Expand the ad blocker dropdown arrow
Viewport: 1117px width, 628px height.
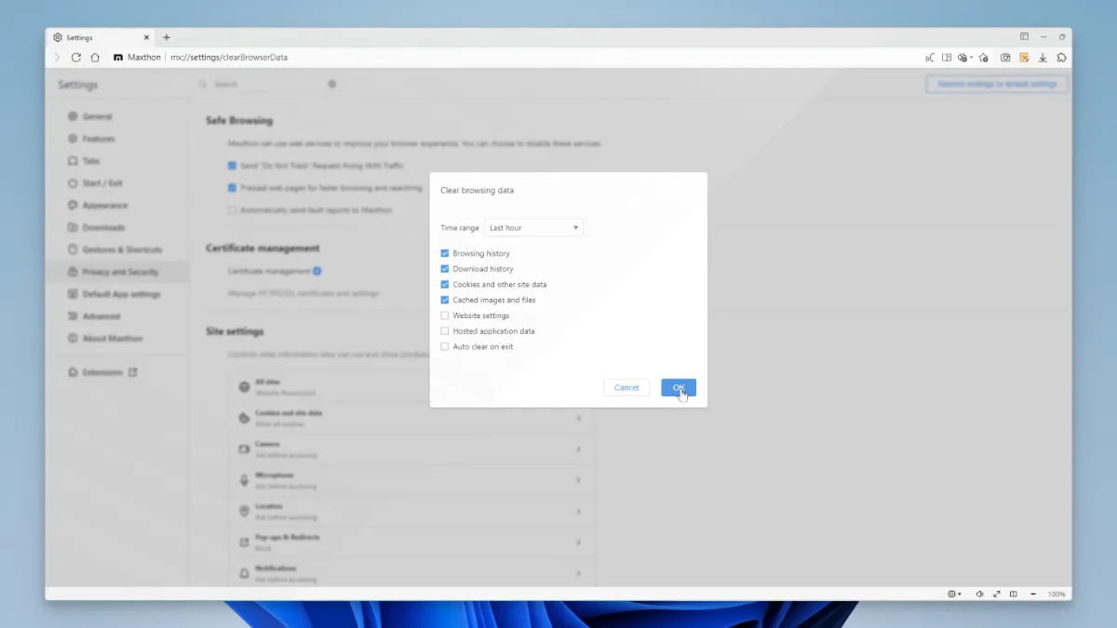[972, 58]
